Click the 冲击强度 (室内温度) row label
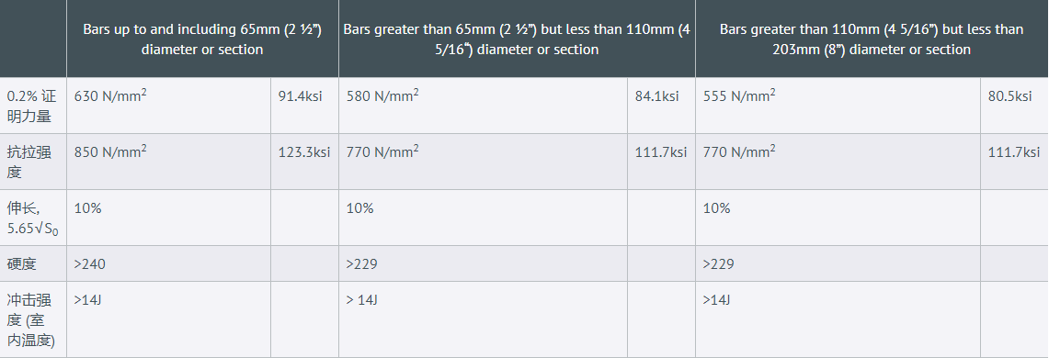The height and width of the screenshot is (358, 1049). pos(33,319)
